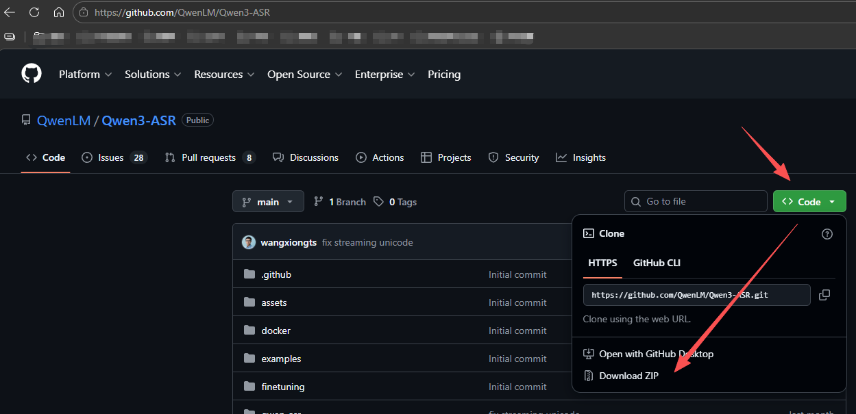
Task: View the 0 Tags link
Action: tap(395, 202)
